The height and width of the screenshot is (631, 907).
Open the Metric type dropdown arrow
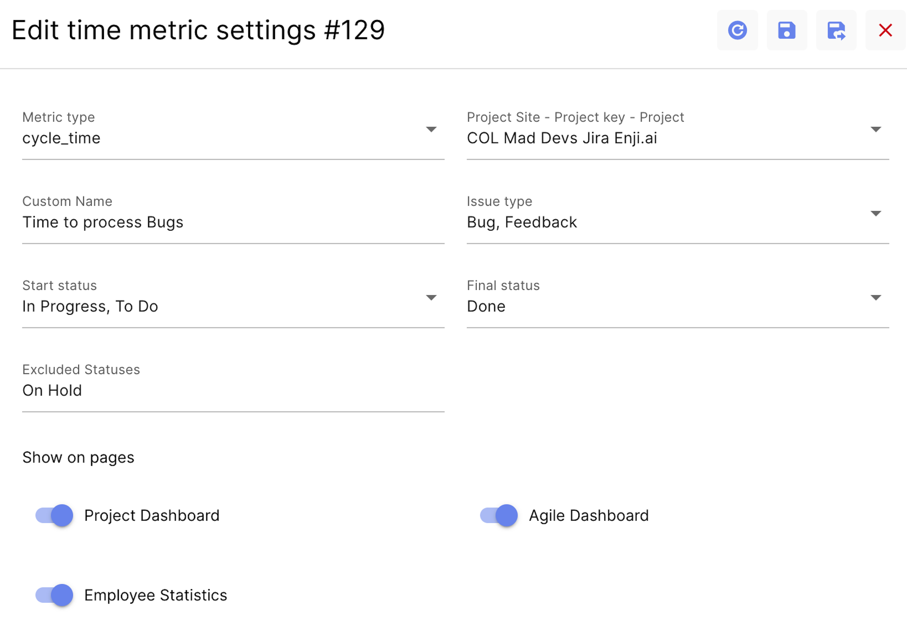[431, 130]
